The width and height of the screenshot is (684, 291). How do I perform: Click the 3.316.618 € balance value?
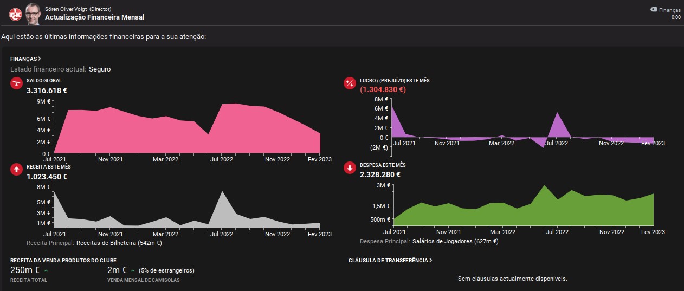pyautogui.click(x=47, y=90)
